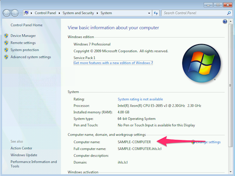The height and width of the screenshot is (176, 235).
Task: Open help with the blue question mark icon
Action: coord(225,21)
